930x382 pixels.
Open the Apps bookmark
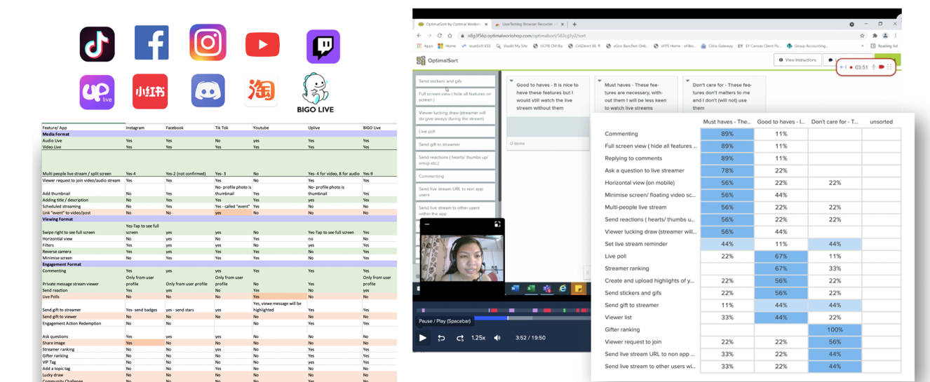(x=425, y=46)
